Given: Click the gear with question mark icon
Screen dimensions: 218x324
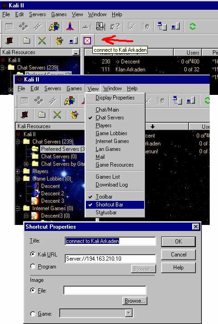Looking at the screenshot, I should 115,26.
